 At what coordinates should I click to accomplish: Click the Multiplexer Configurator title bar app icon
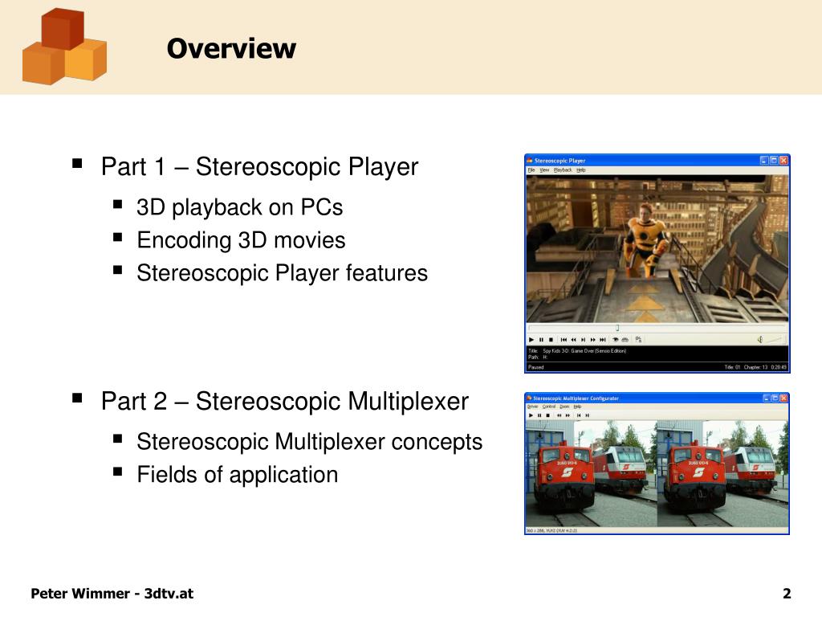click(x=529, y=398)
